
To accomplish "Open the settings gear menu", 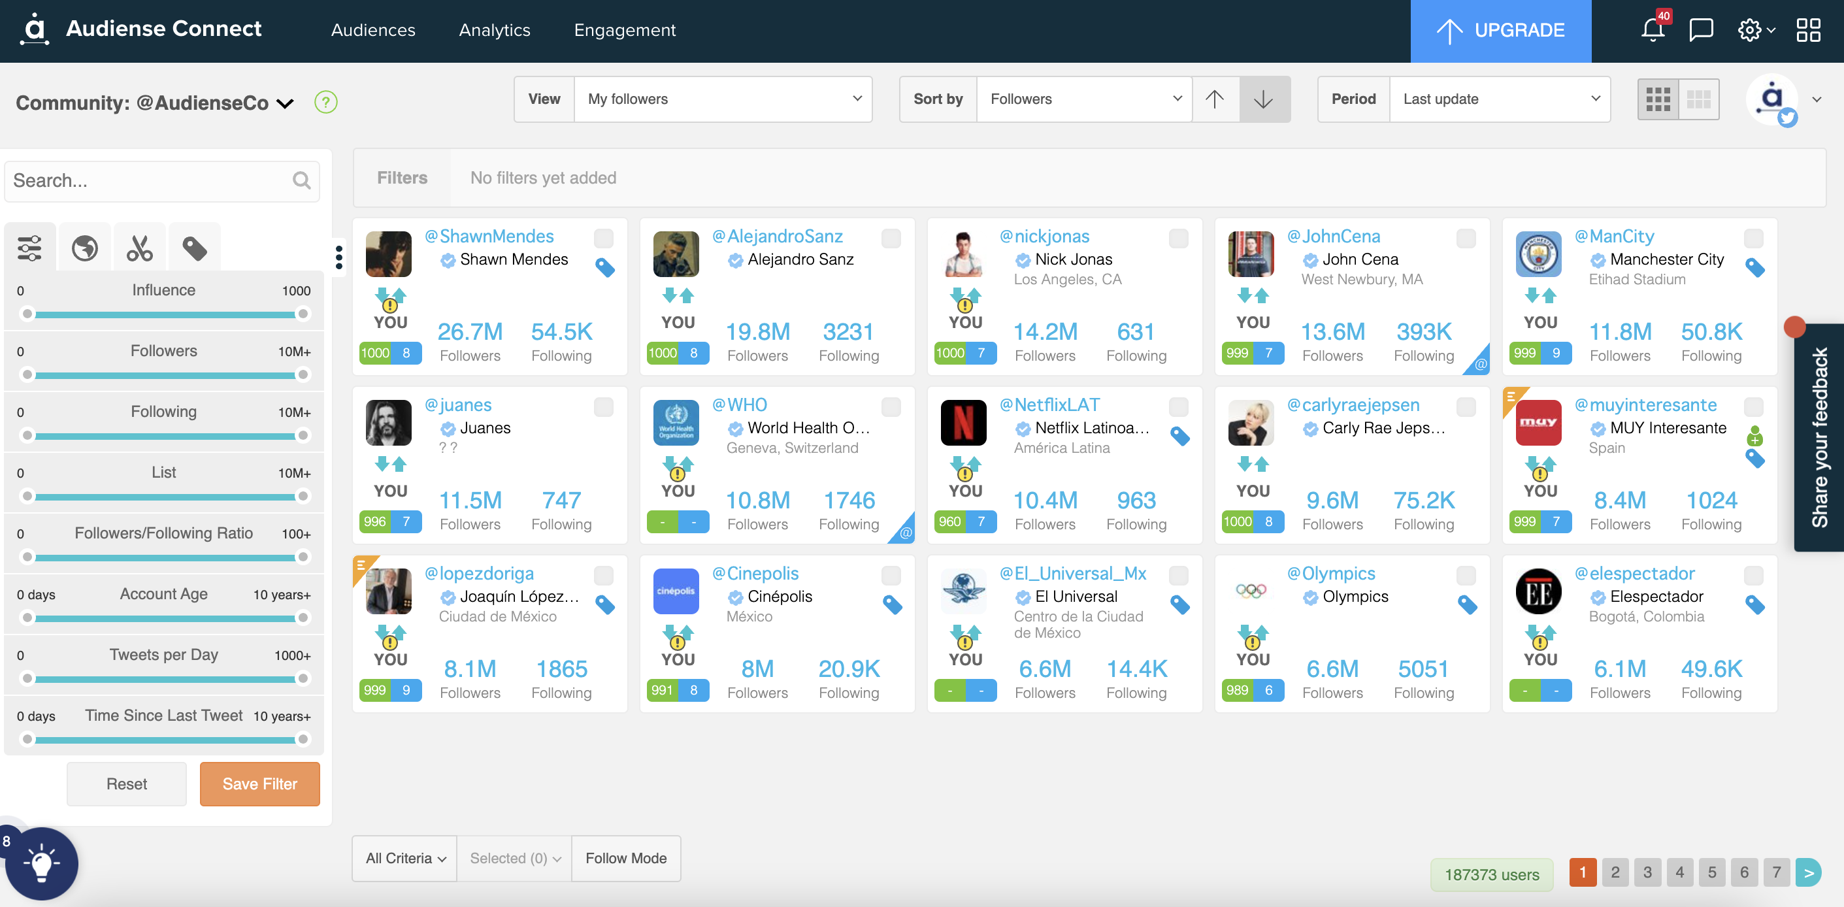I will (x=1756, y=30).
